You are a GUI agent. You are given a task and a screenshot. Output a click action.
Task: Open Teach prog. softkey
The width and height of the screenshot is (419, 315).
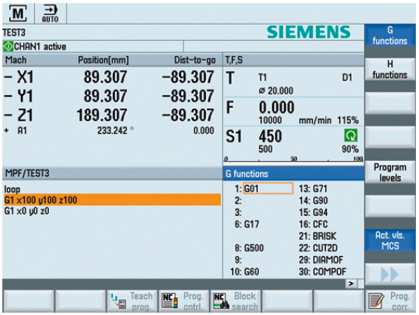pos(132,301)
